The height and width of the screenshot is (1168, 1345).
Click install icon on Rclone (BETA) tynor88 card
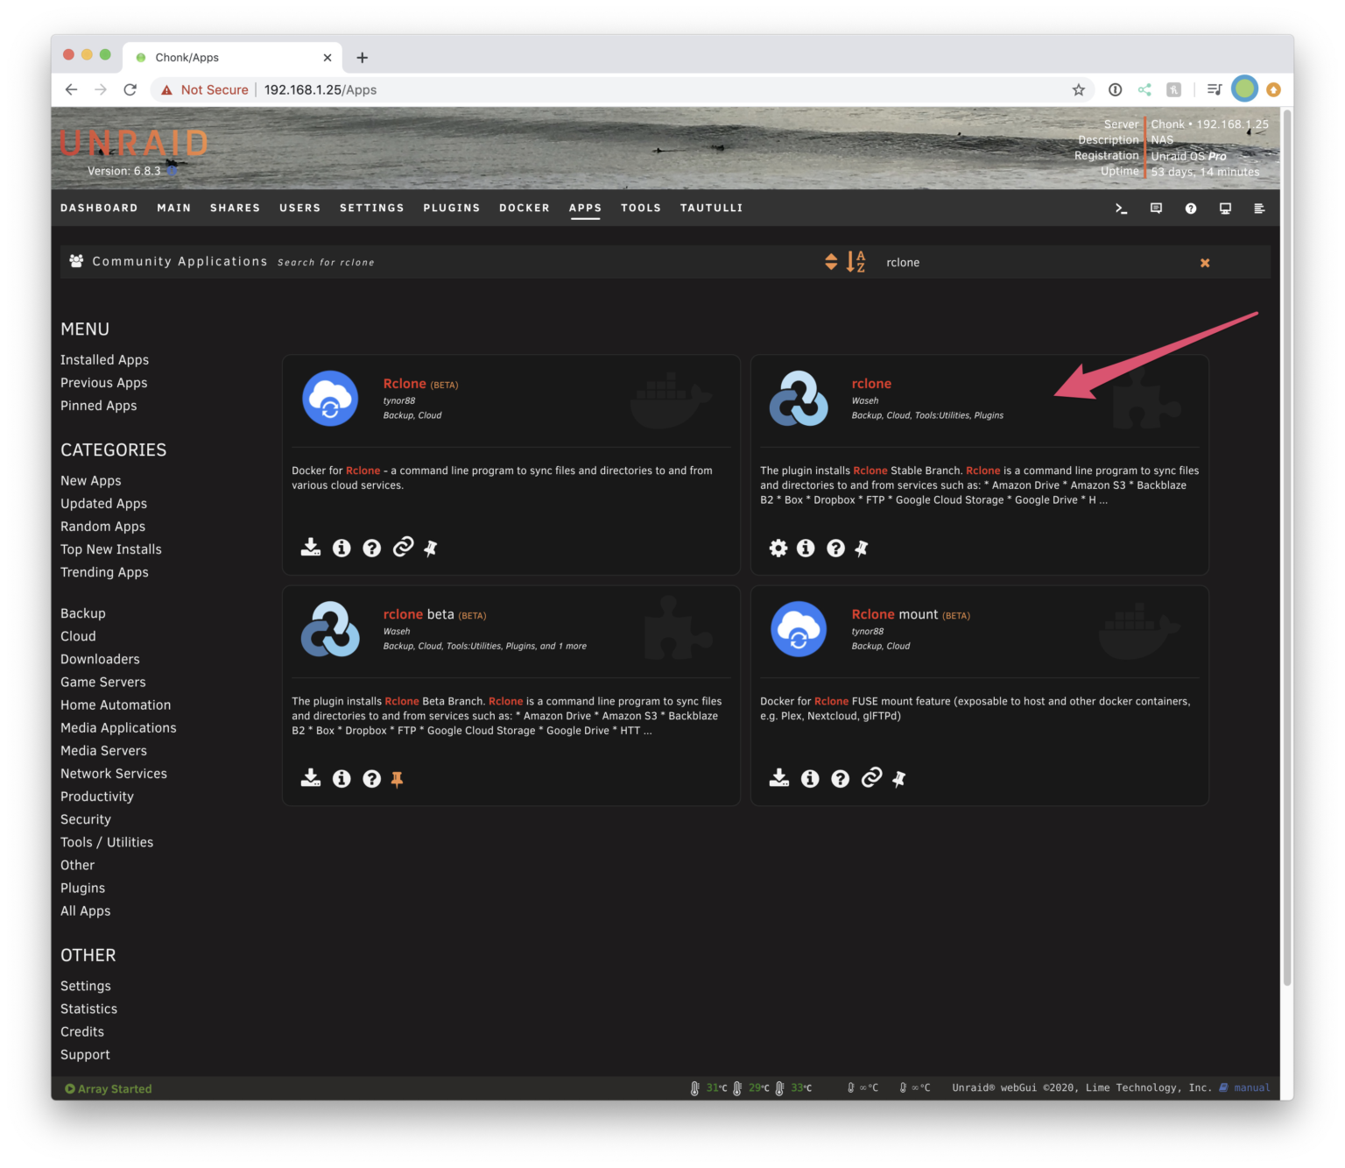point(311,548)
